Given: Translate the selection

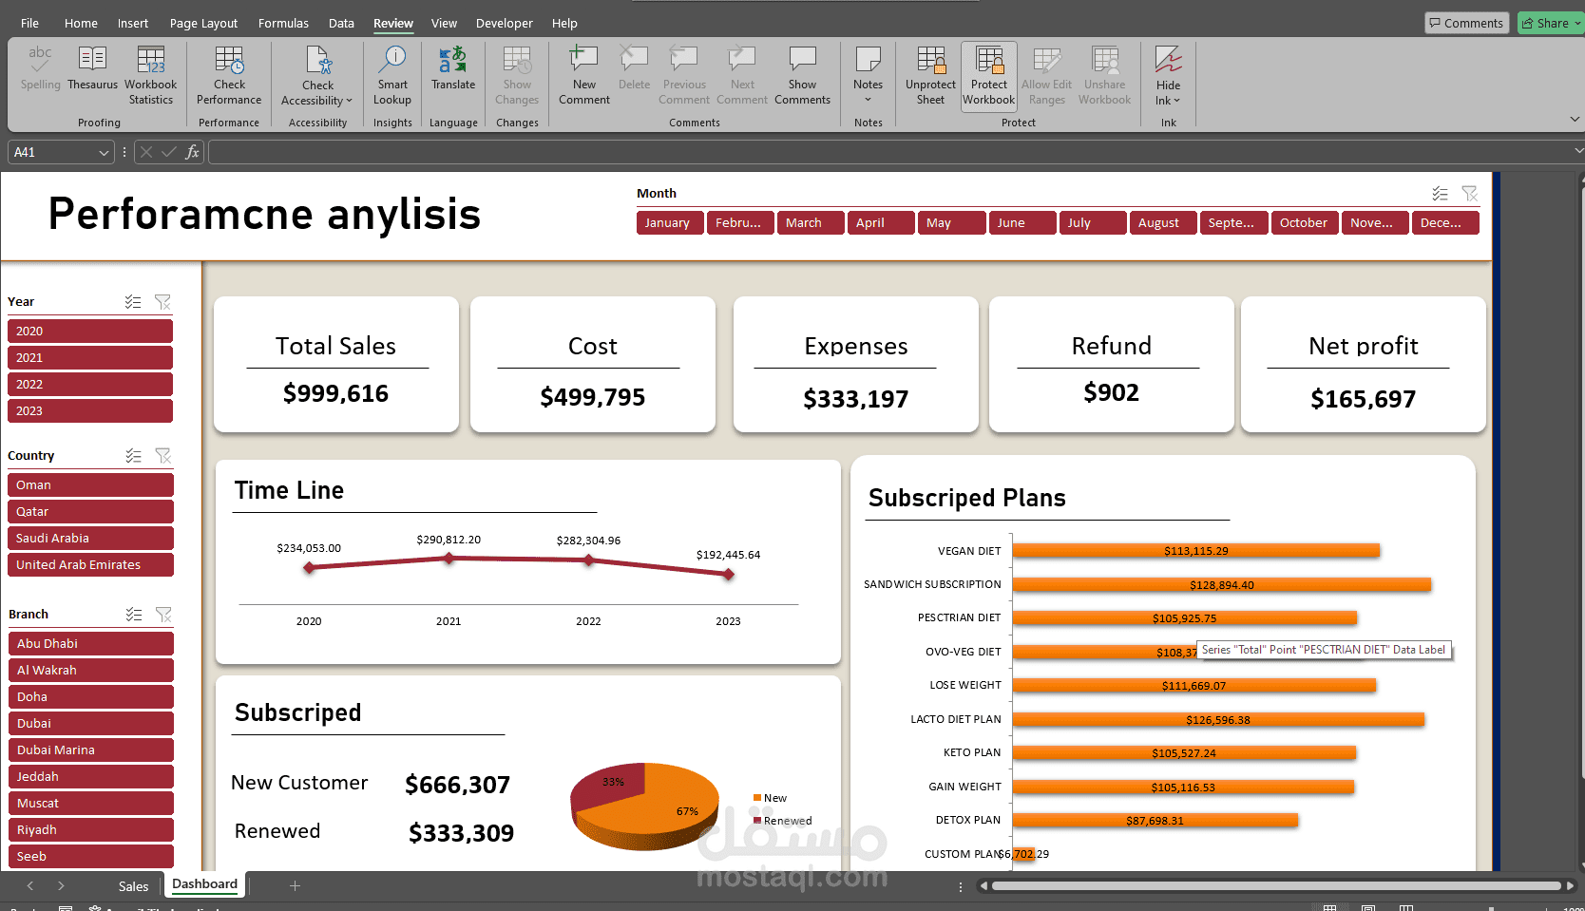Looking at the screenshot, I should pos(453,74).
